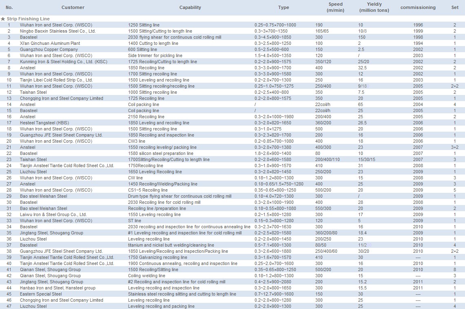
Task: Select yield value 32.5
Action: (362, 68)
